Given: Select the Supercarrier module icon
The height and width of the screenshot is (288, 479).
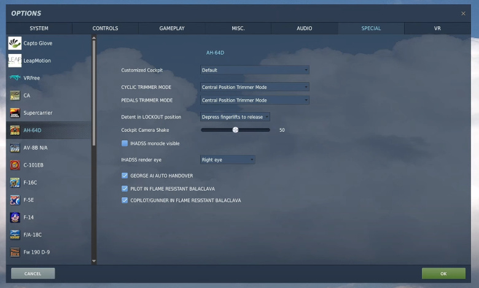Looking at the screenshot, I should pyautogui.click(x=15, y=113).
